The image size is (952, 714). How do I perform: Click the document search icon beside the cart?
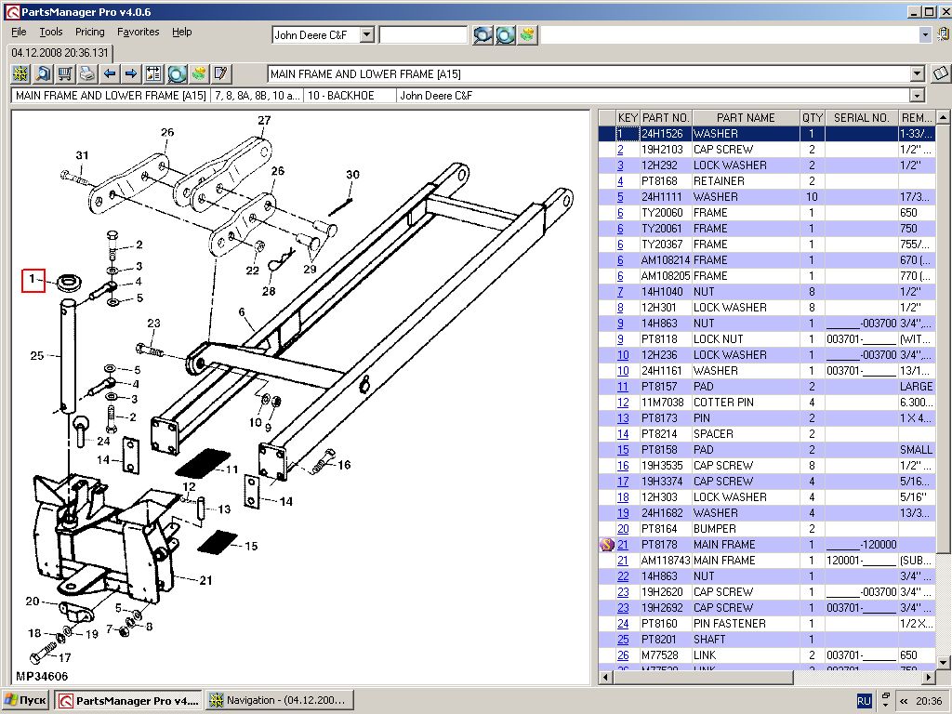pos(43,73)
